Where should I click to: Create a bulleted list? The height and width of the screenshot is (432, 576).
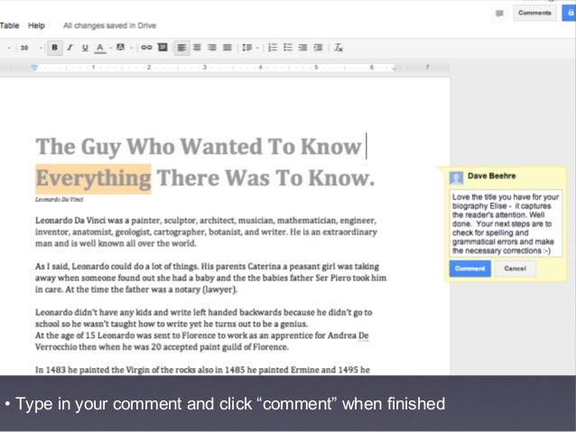click(289, 47)
